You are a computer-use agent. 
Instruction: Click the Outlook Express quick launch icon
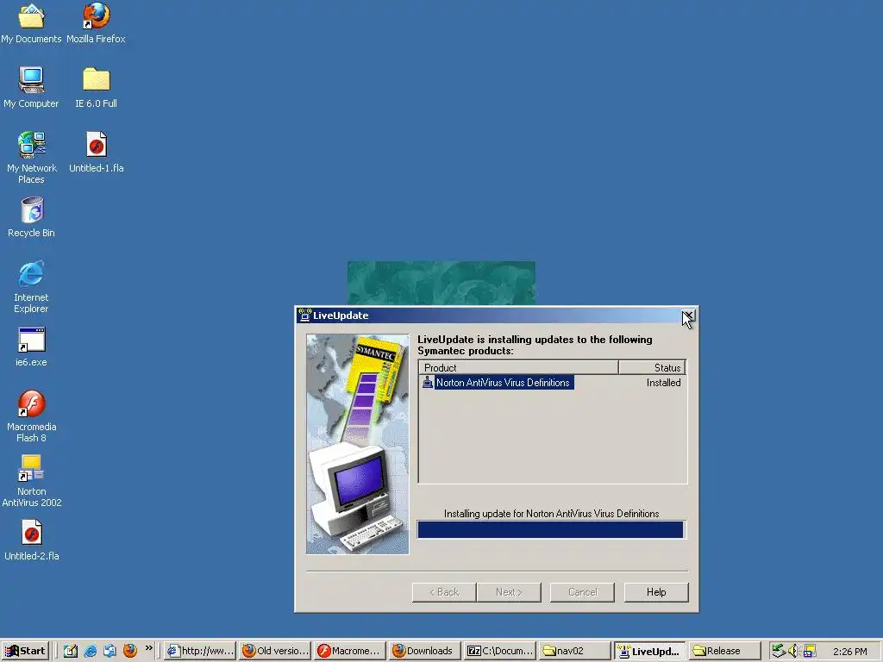tap(110, 651)
